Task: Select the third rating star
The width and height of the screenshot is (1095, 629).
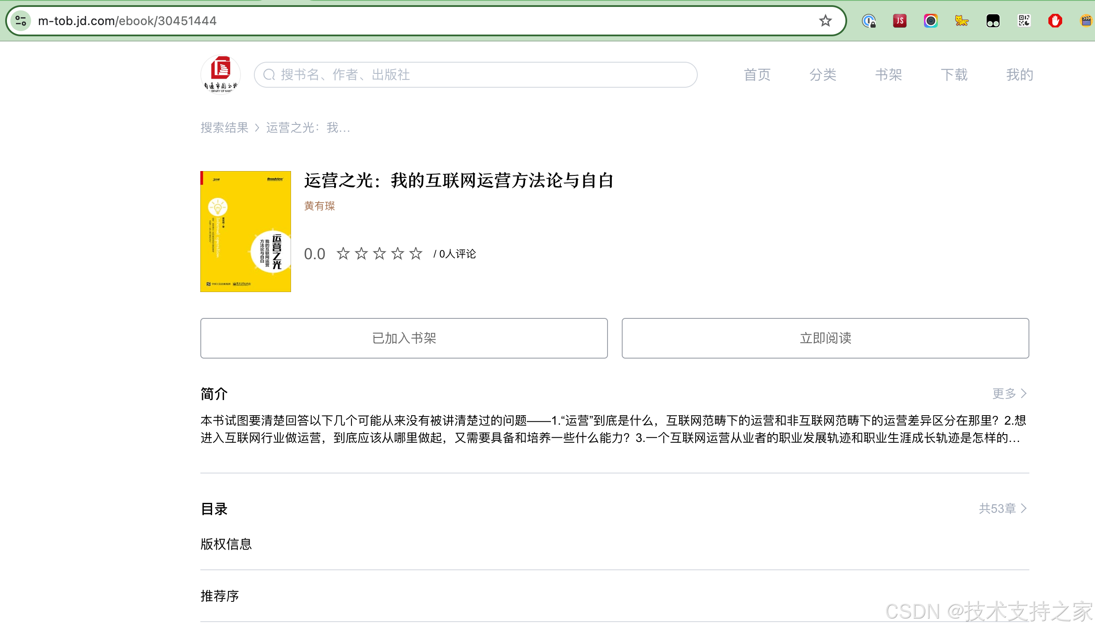Action: pos(380,254)
